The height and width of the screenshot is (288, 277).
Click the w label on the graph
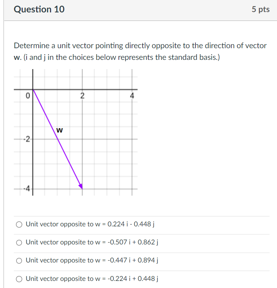pyautogui.click(x=59, y=130)
